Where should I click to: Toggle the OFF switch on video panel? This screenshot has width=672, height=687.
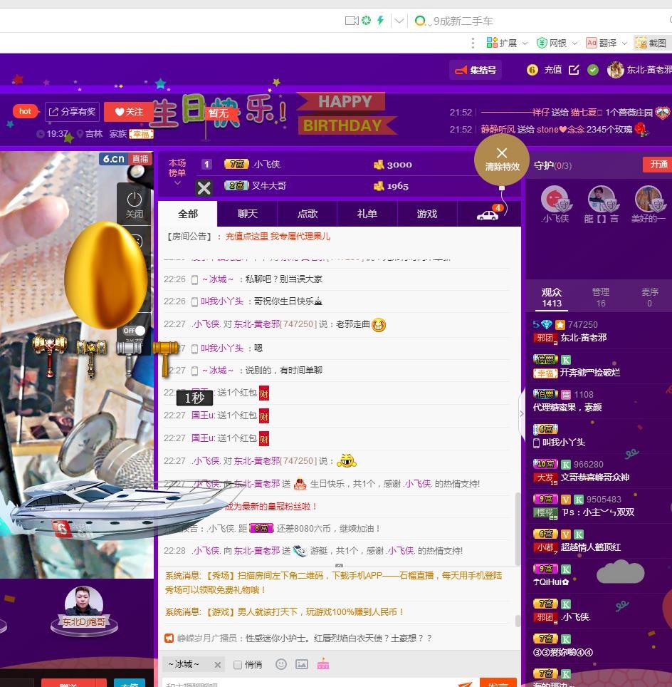[134, 331]
